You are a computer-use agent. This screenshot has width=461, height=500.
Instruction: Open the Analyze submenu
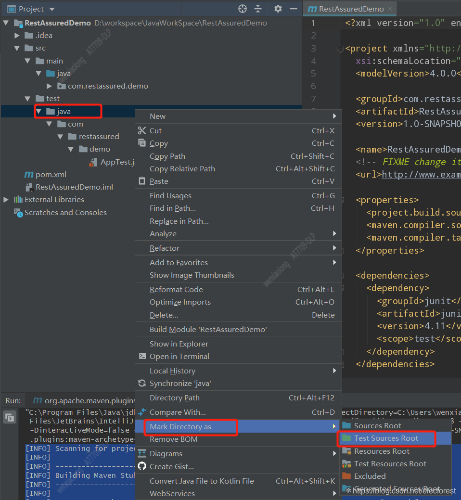239,234
